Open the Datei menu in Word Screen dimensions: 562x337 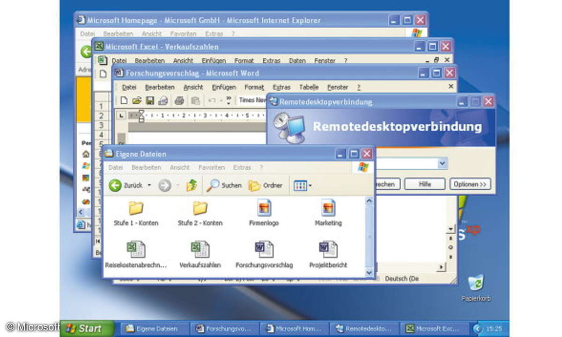click(x=129, y=87)
